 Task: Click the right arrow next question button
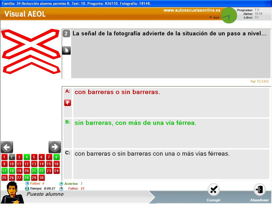point(55,147)
